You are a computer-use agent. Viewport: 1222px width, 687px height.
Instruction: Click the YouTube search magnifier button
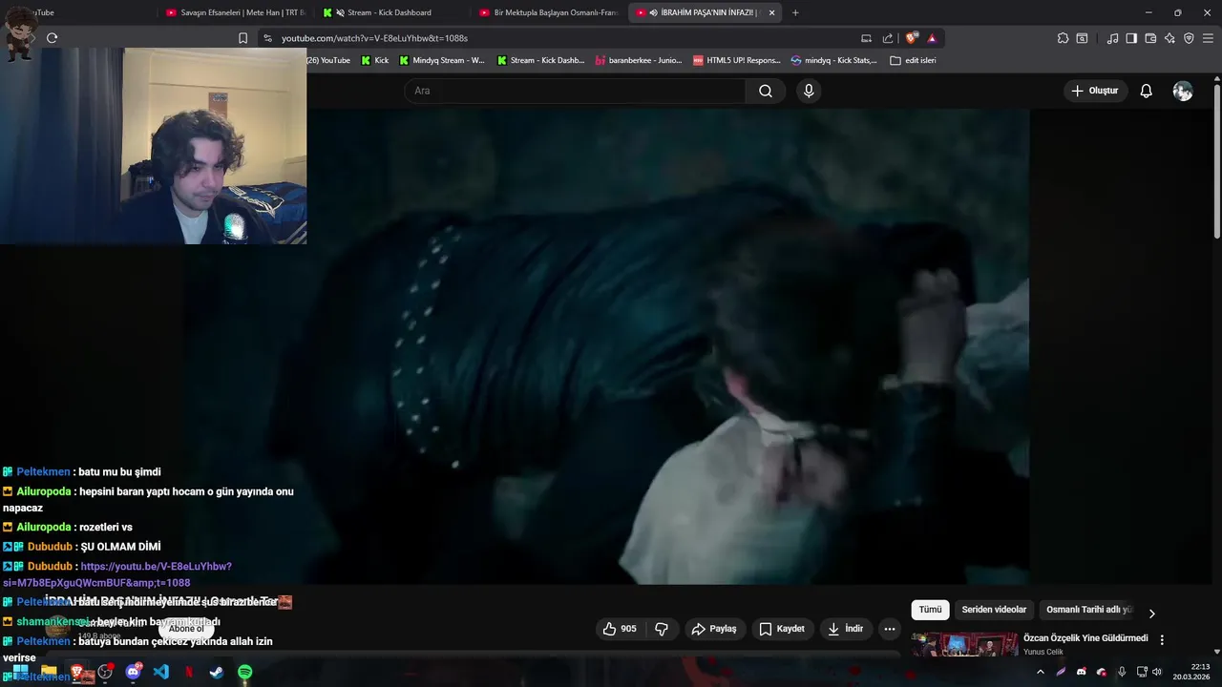click(x=766, y=91)
